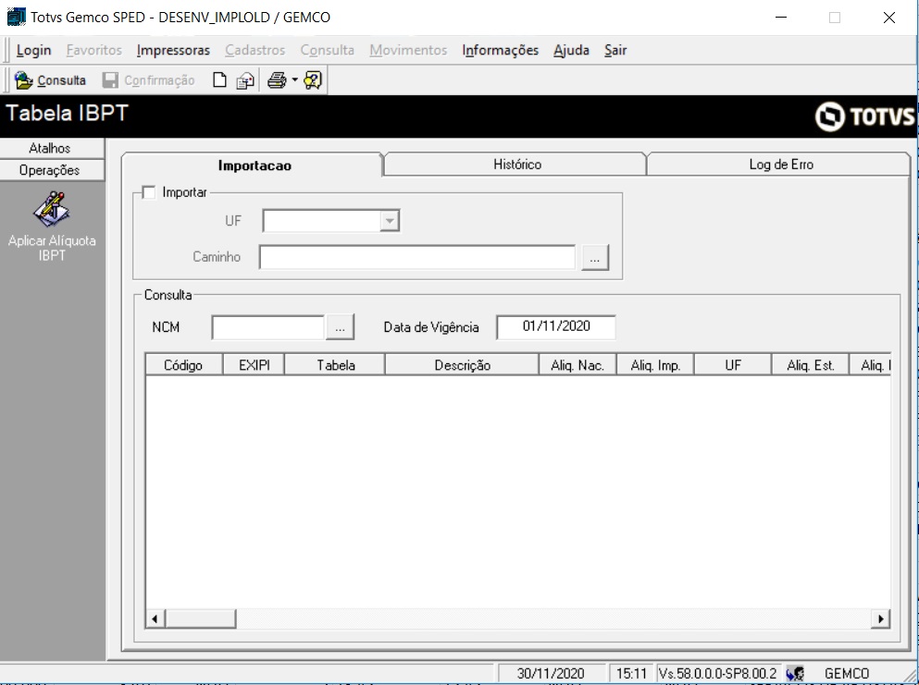Focus the NCM input field
919x685 pixels.
click(x=268, y=327)
